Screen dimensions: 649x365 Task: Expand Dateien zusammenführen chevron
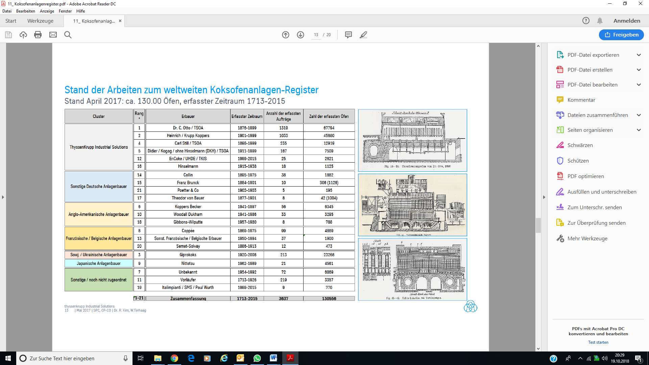click(639, 115)
